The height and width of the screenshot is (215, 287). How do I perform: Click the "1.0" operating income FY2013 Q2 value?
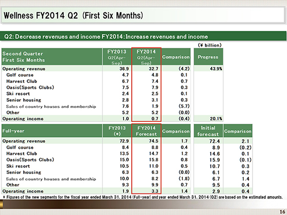click(126, 119)
